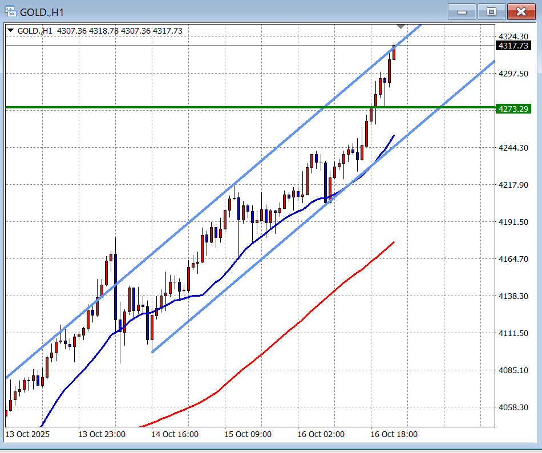
Task: Close the GOLD.,H1 chart window
Action: point(521,11)
